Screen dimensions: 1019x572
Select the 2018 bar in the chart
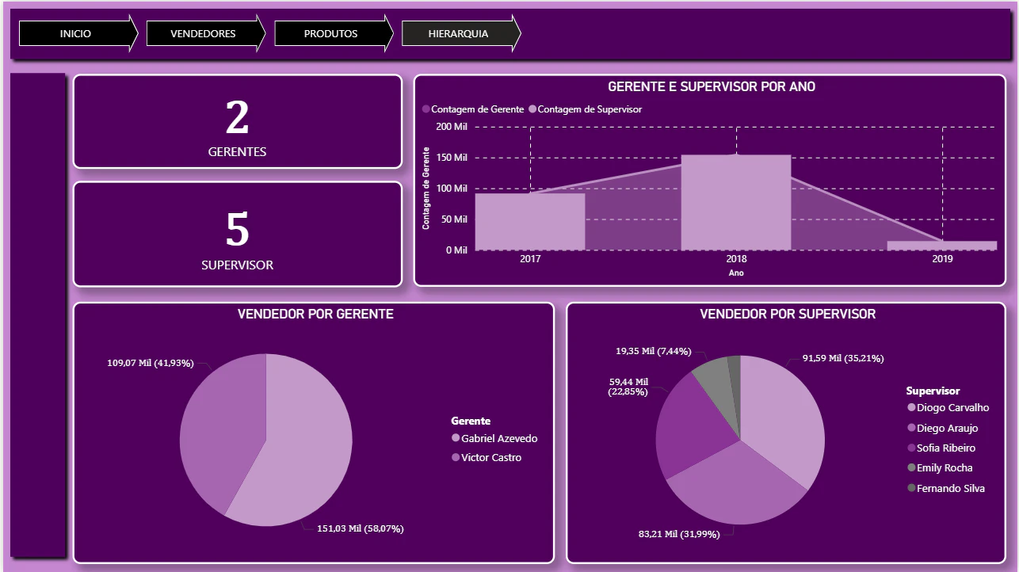(736, 203)
